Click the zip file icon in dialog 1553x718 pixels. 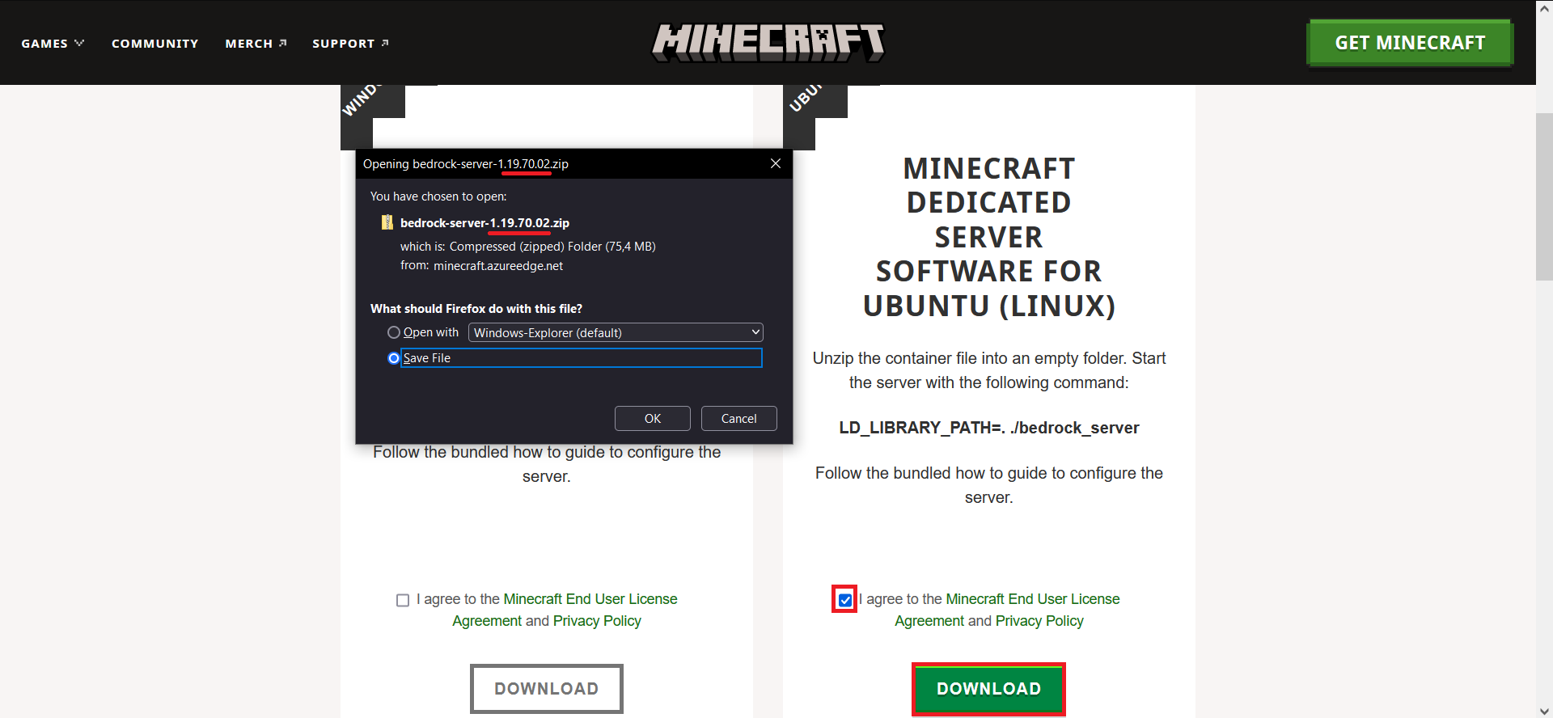pos(387,222)
